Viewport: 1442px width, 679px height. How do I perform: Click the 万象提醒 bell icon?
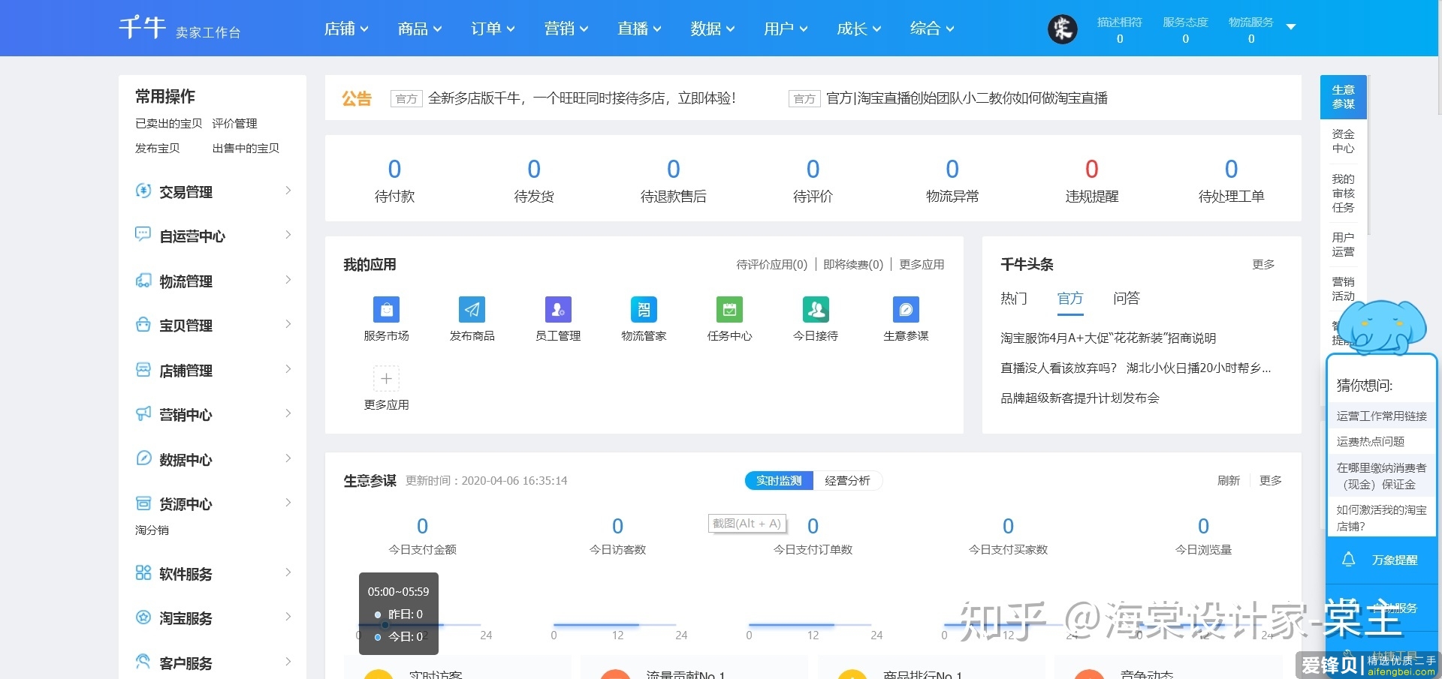click(x=1348, y=560)
